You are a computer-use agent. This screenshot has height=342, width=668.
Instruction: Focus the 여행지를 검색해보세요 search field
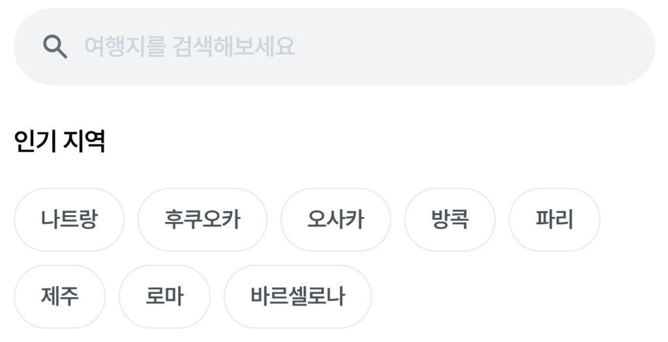click(335, 47)
